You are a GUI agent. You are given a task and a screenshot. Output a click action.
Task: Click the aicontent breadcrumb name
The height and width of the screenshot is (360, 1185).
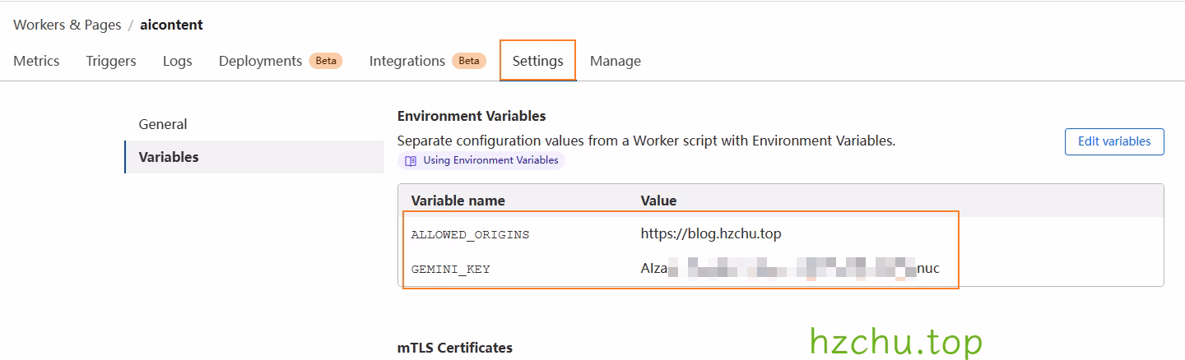click(x=171, y=25)
